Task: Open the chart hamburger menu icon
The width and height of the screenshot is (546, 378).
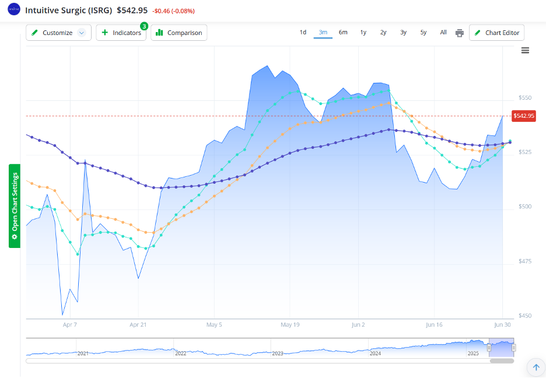Action: [x=525, y=51]
